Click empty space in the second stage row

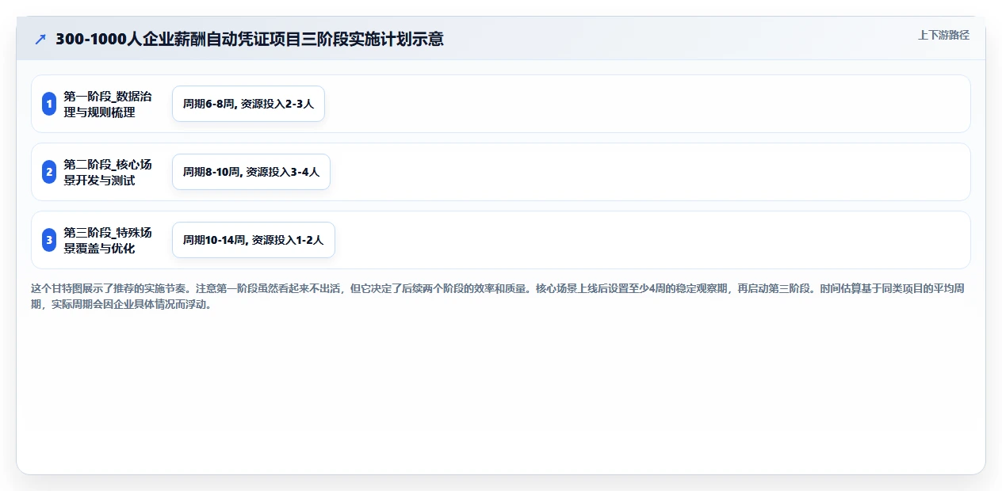[648, 172]
